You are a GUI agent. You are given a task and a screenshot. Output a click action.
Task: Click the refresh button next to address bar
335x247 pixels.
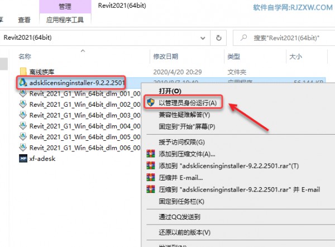[x=218, y=38]
